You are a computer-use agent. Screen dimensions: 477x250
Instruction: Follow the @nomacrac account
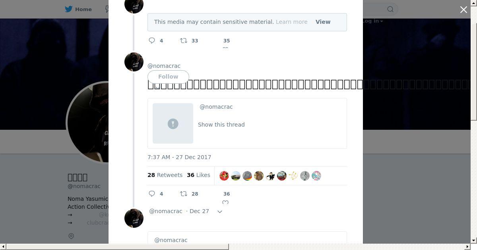168,77
